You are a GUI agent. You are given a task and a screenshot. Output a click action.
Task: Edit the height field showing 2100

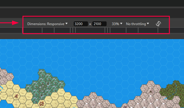[x=99, y=24]
